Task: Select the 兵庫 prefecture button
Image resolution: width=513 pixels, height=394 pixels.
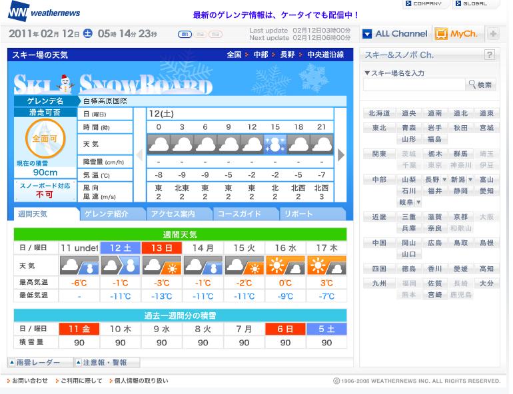Action: click(408, 228)
